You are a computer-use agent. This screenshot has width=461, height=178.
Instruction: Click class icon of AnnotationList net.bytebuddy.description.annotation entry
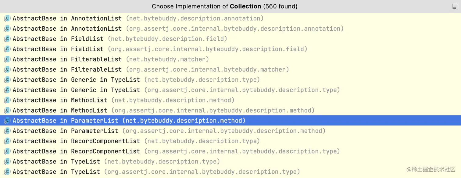pyautogui.click(x=7, y=18)
